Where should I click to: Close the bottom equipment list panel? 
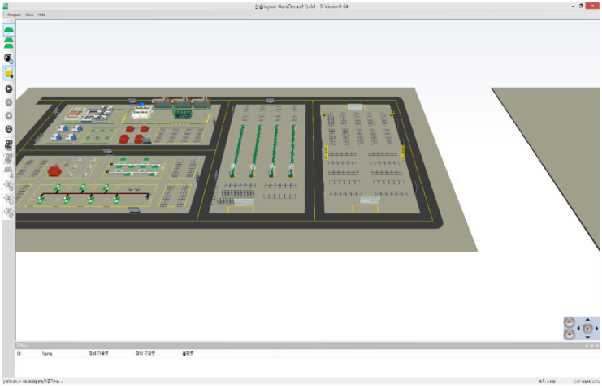click(596, 346)
